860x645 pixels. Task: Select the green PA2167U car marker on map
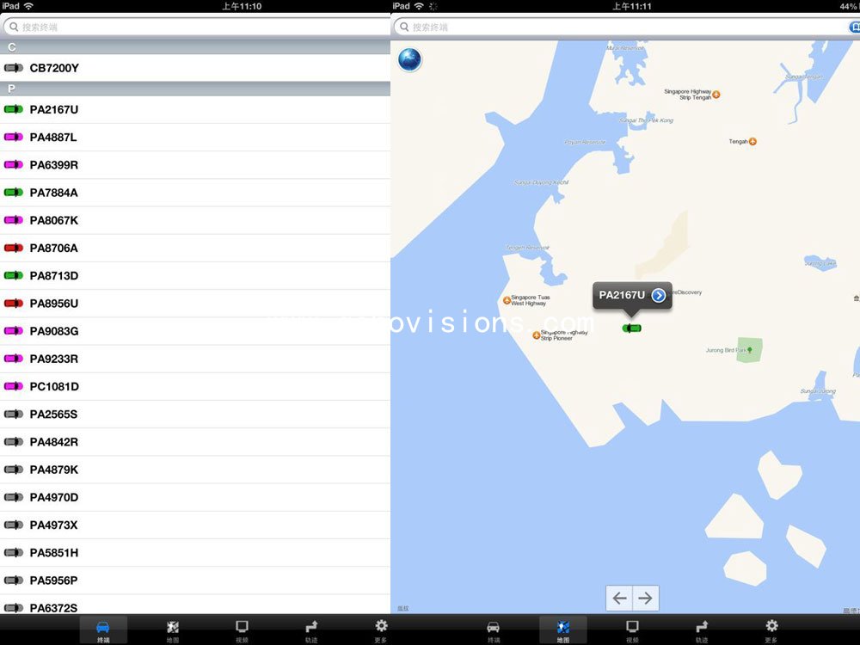click(632, 329)
